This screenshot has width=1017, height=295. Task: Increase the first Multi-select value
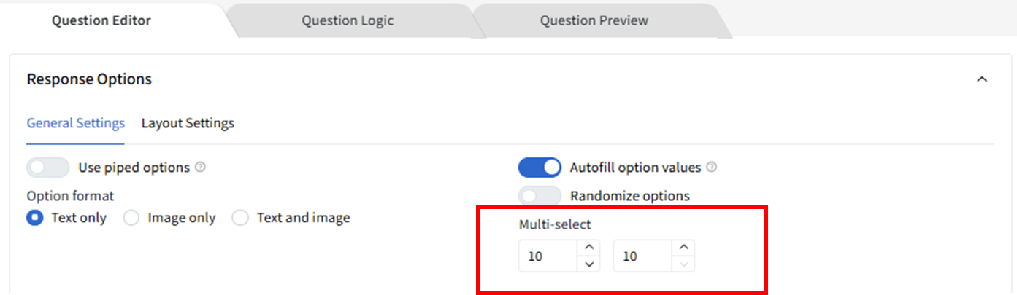point(589,248)
